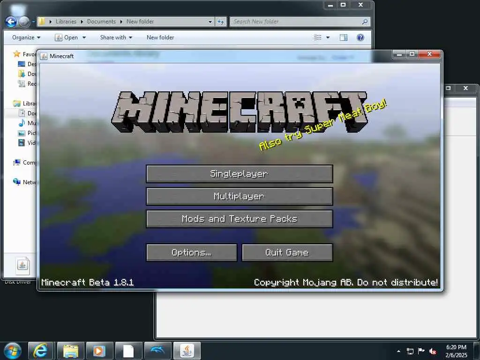Select Network in the navigation pane

coord(25,182)
